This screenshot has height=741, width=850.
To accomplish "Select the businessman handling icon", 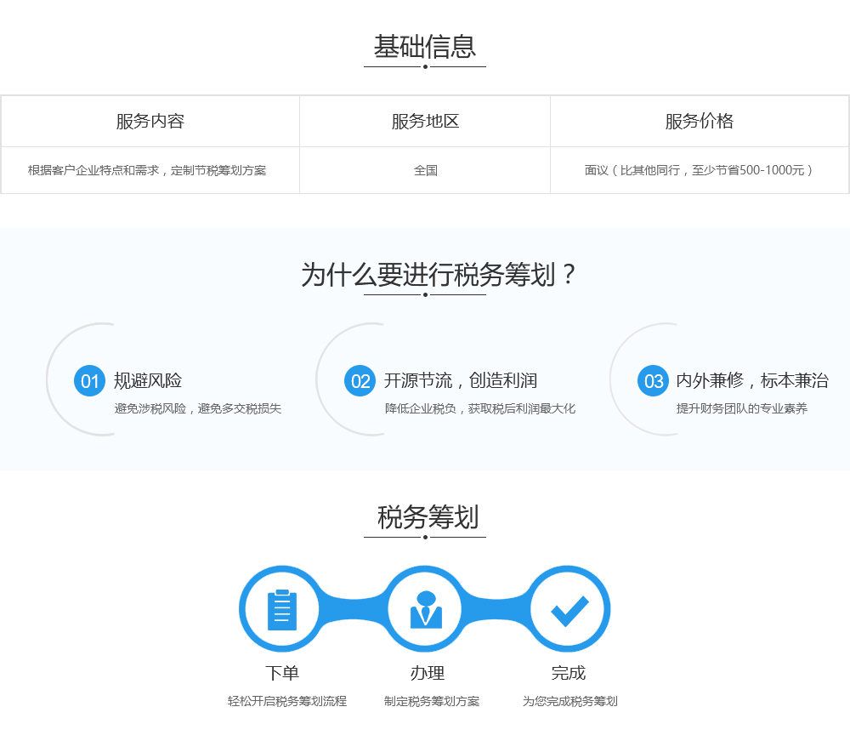I will tap(426, 610).
